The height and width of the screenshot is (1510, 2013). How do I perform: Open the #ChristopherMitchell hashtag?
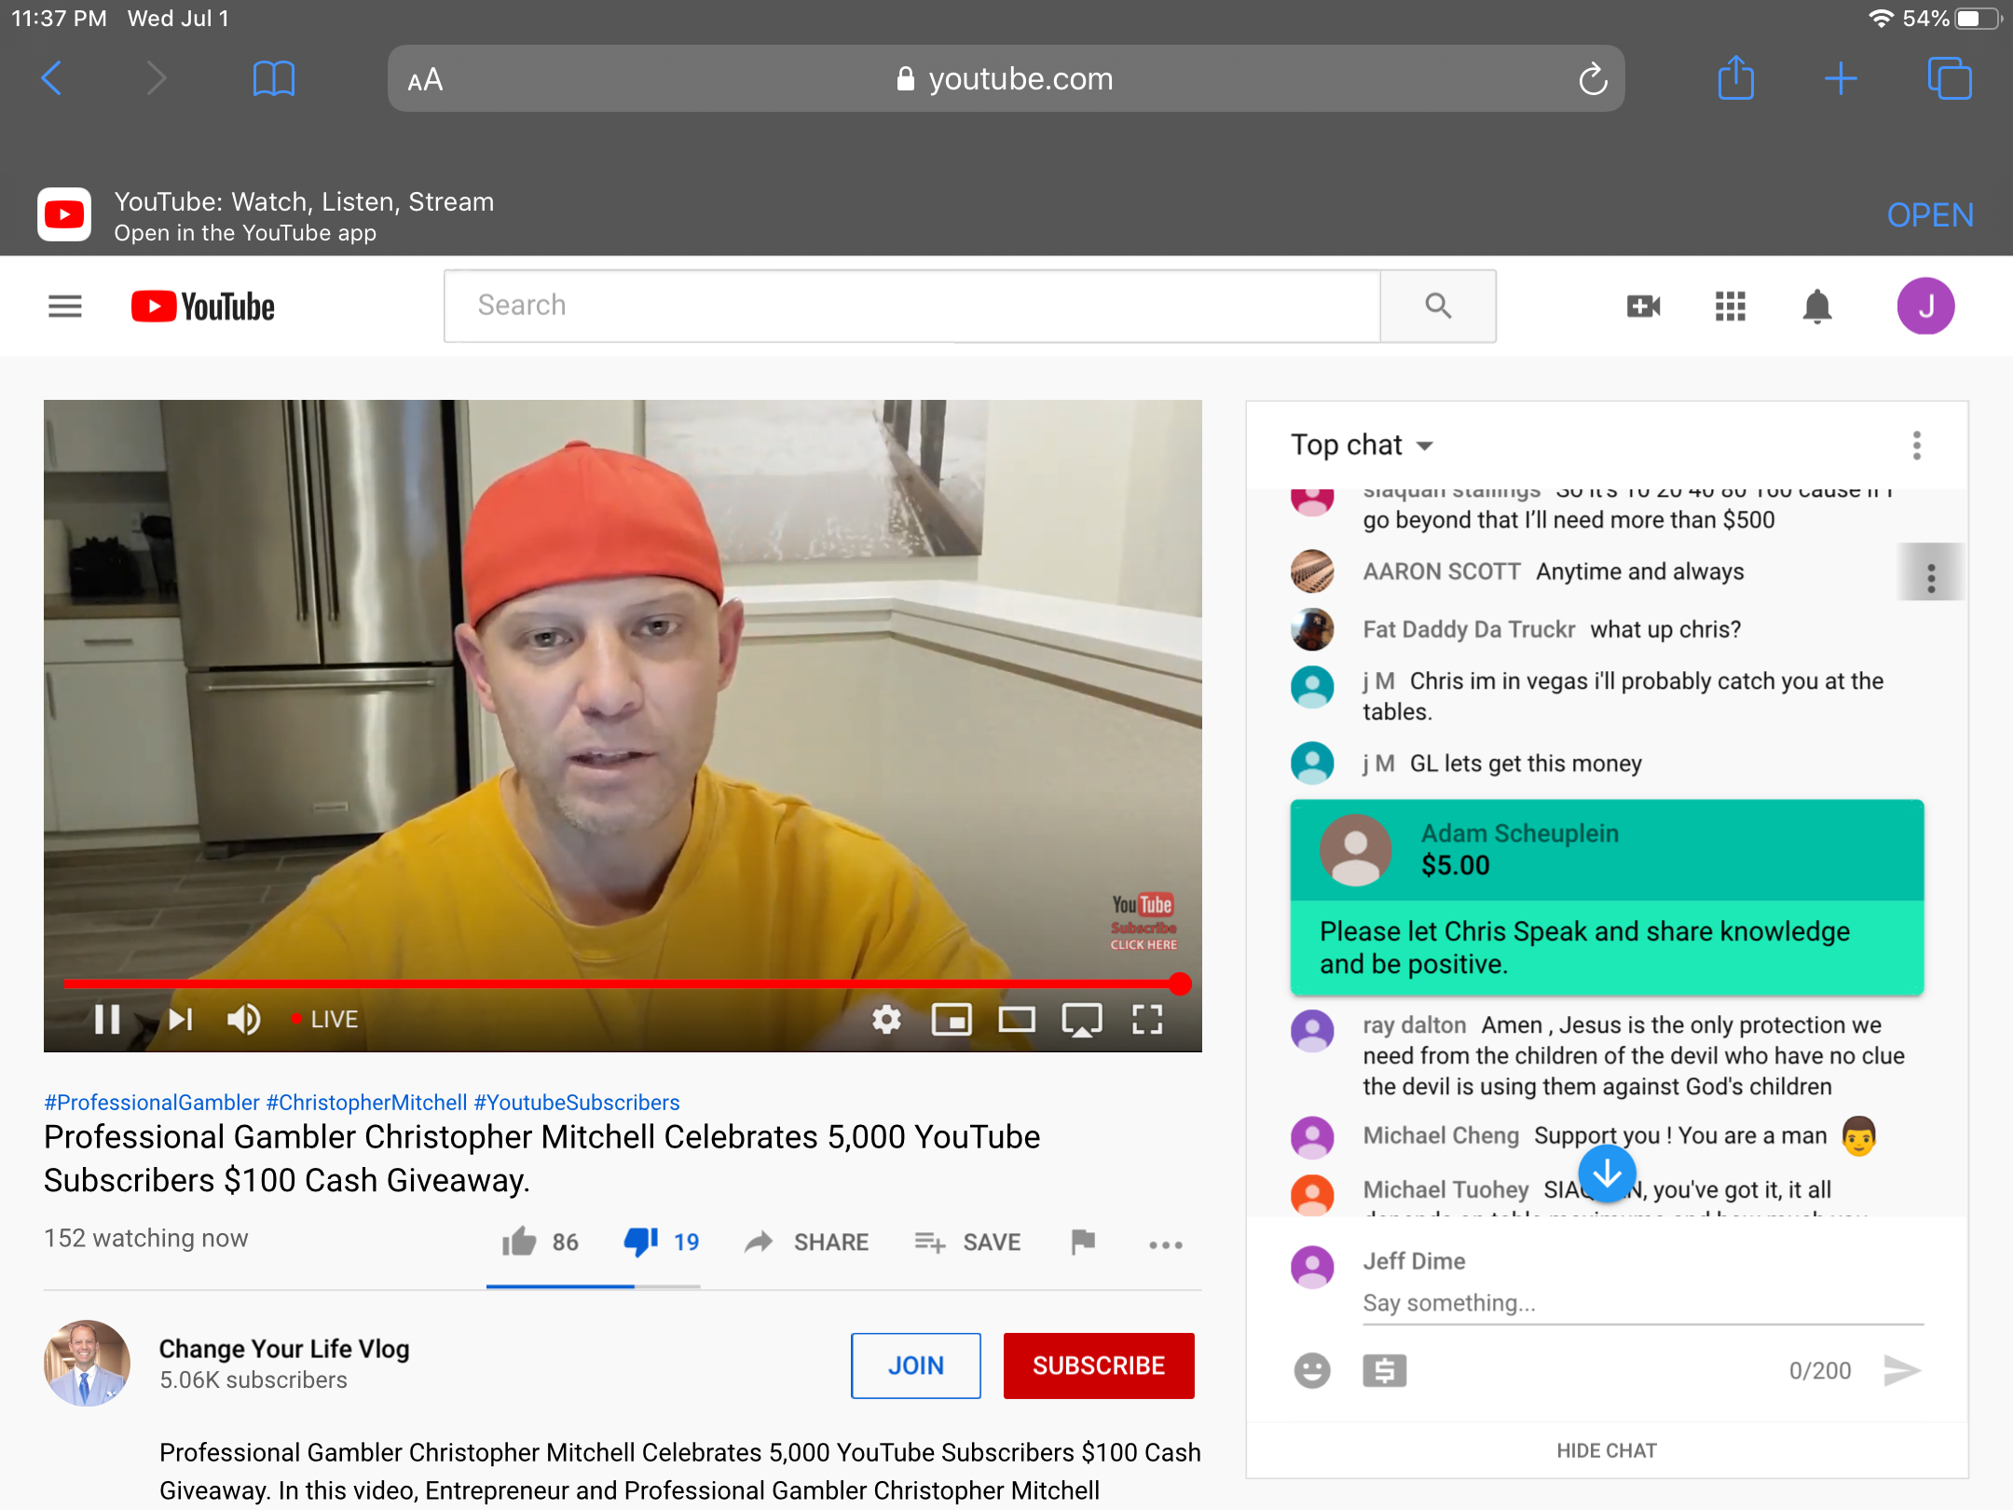point(366,1103)
